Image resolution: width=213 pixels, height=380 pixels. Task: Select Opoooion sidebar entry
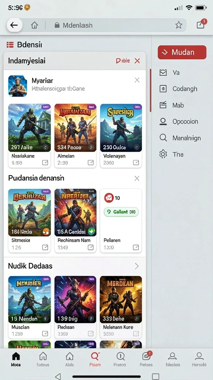(x=179, y=121)
